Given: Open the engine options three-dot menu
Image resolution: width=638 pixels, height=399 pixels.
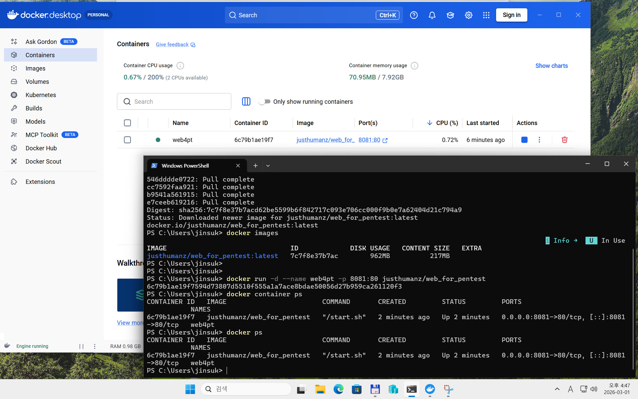Looking at the screenshot, I should pos(95,346).
